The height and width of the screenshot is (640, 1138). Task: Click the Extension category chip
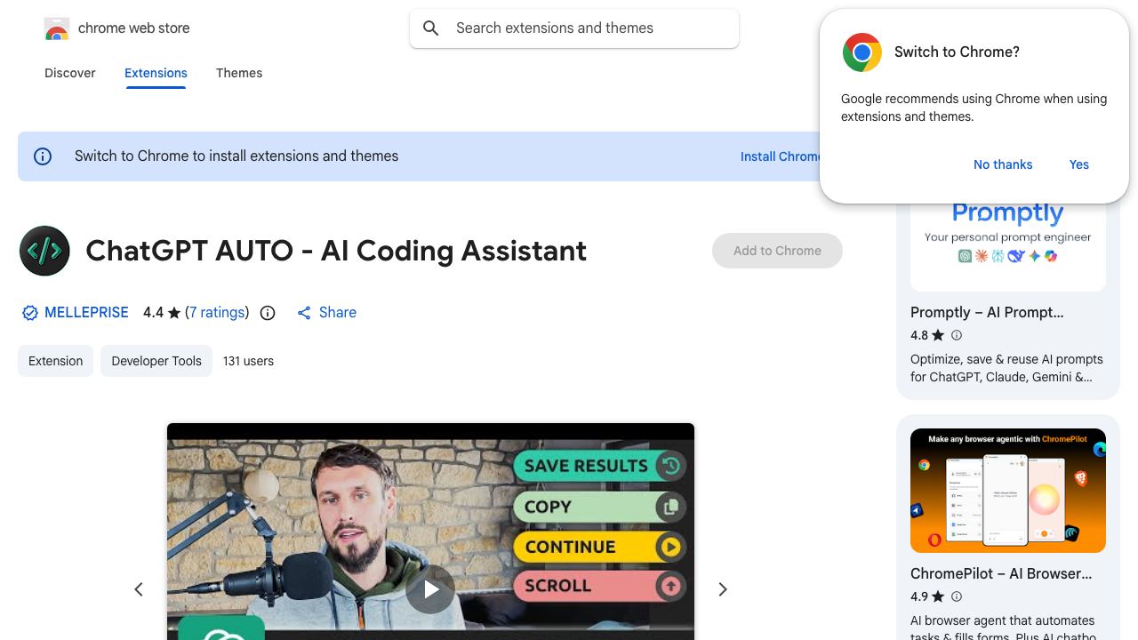pyautogui.click(x=55, y=361)
